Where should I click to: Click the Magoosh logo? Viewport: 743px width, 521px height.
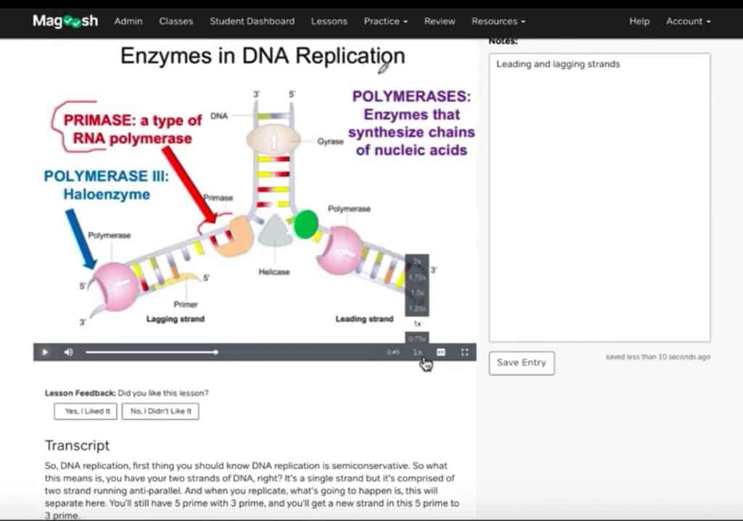(x=65, y=21)
